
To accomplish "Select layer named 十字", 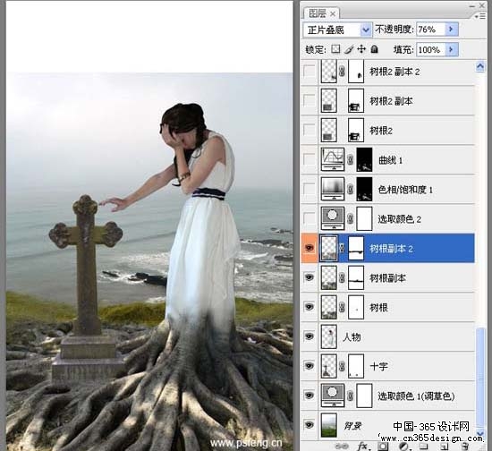I will pyautogui.click(x=378, y=366).
